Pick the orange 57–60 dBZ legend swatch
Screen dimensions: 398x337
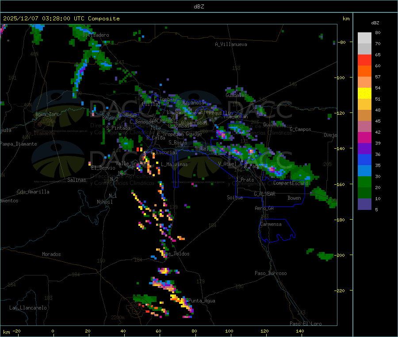[364, 71]
